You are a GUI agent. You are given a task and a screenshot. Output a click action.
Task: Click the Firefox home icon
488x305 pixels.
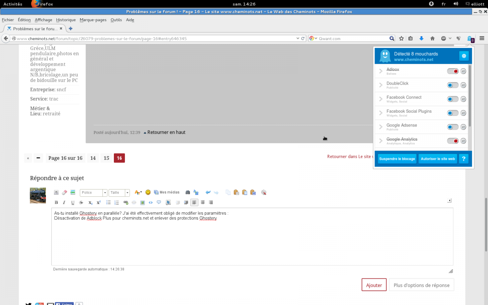432,38
